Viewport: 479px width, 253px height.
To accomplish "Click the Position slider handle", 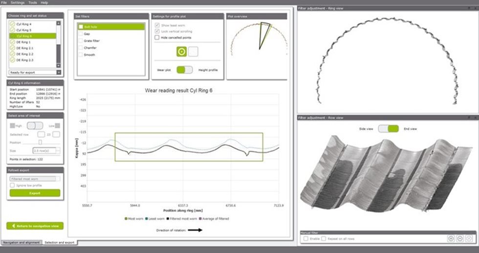I will (40, 142).
